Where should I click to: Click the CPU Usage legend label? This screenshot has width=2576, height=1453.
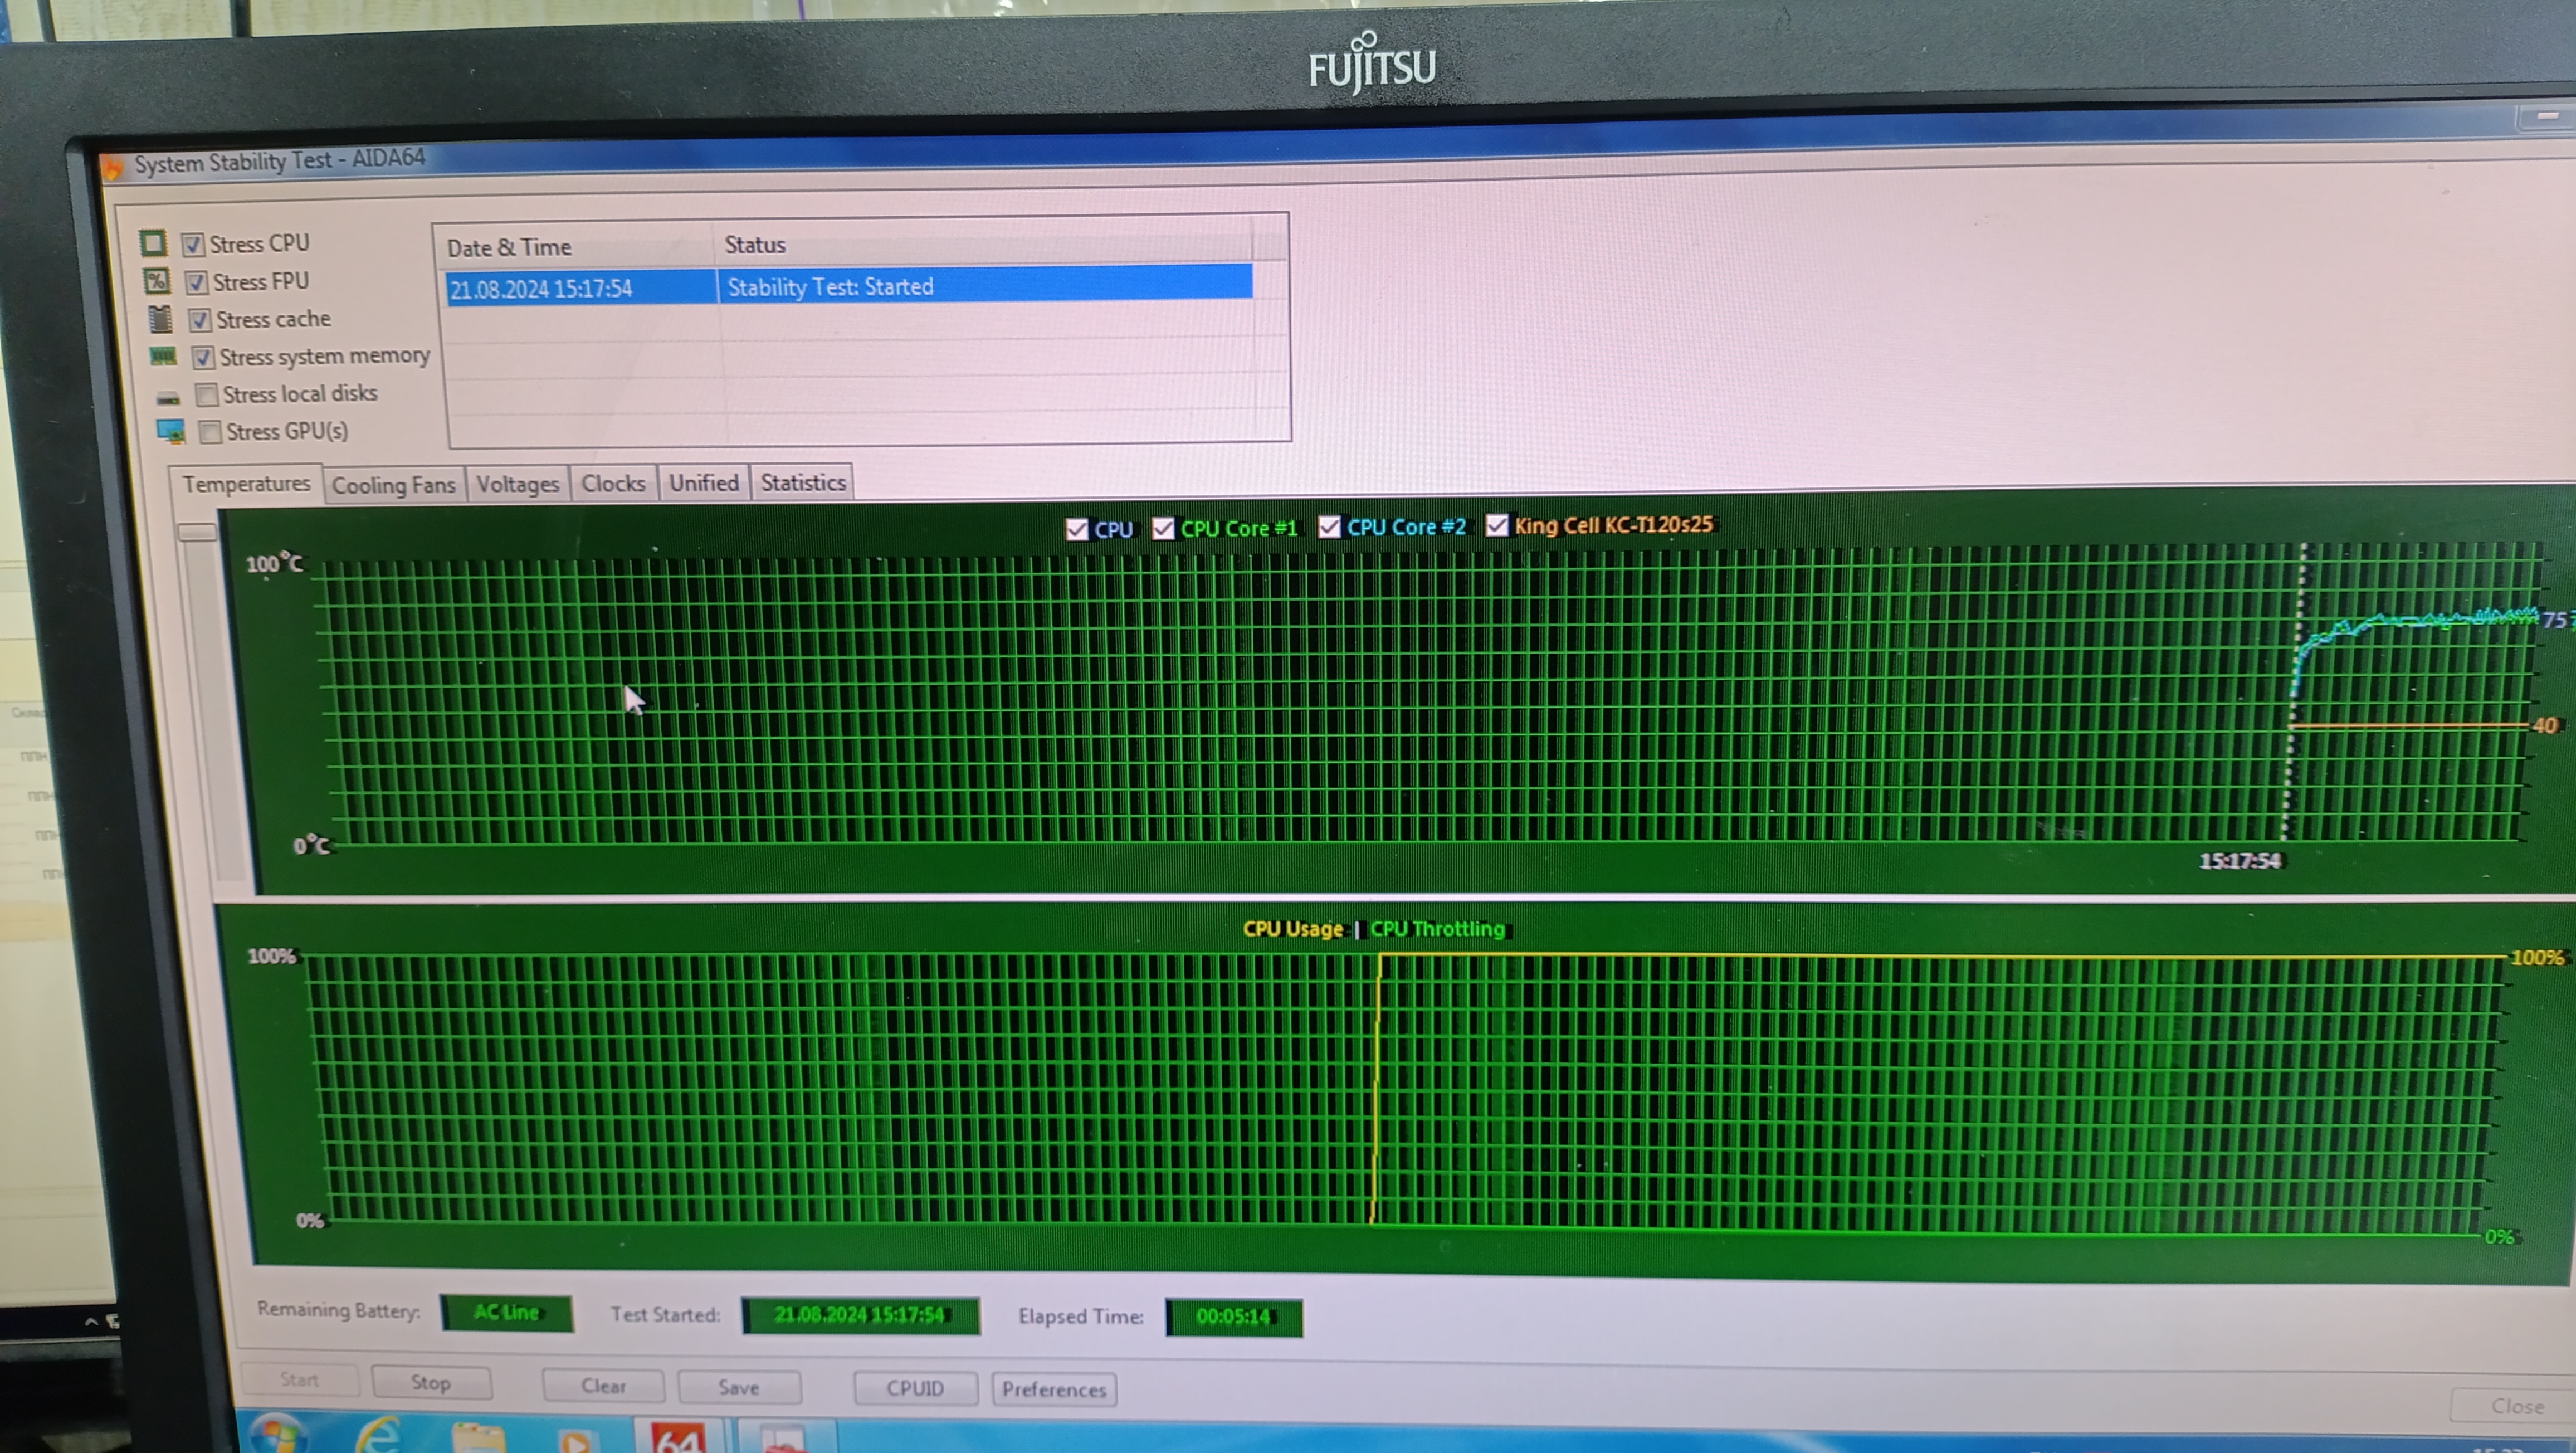click(x=1292, y=929)
